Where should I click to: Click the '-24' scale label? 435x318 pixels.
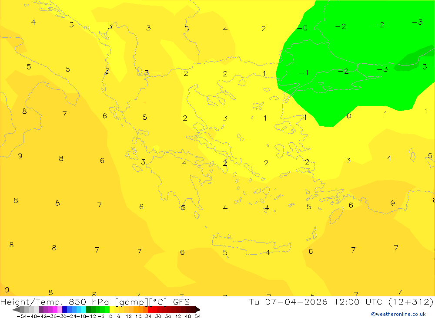click(71, 316)
